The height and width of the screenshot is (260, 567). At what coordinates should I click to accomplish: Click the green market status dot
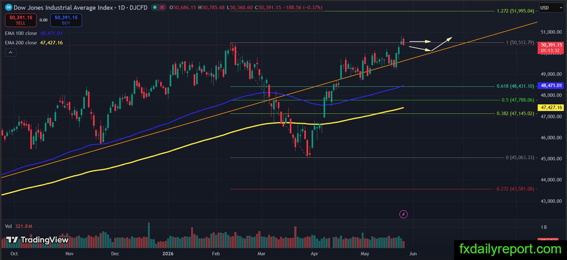point(155,7)
